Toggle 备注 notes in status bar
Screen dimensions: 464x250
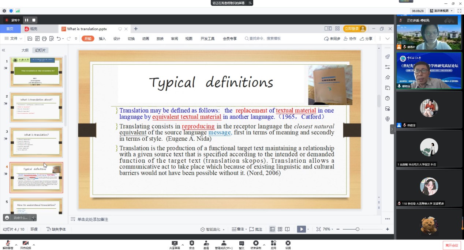pyautogui.click(x=238, y=229)
